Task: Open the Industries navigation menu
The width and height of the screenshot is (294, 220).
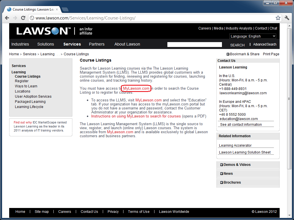Action: click(20, 44)
